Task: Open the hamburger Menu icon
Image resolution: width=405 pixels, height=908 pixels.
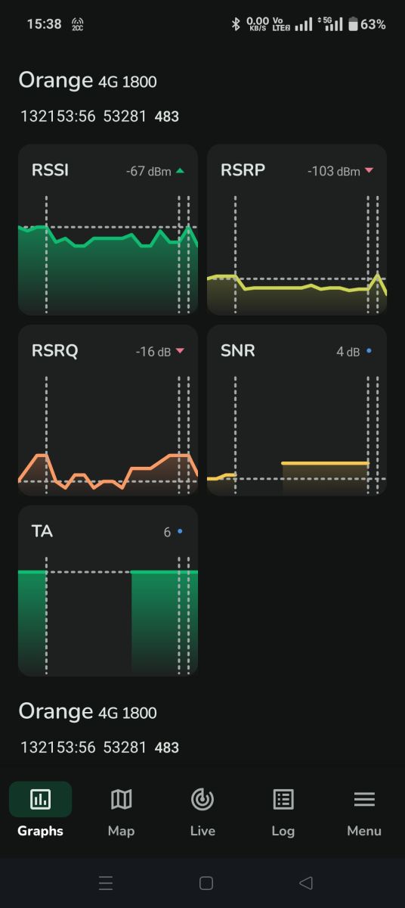Action: tap(364, 799)
